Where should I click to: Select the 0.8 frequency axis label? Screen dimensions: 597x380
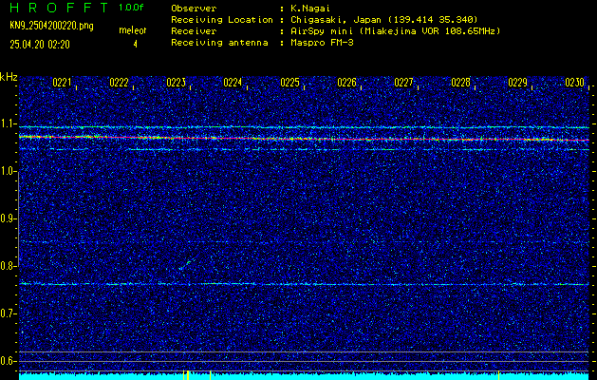click(x=8, y=266)
